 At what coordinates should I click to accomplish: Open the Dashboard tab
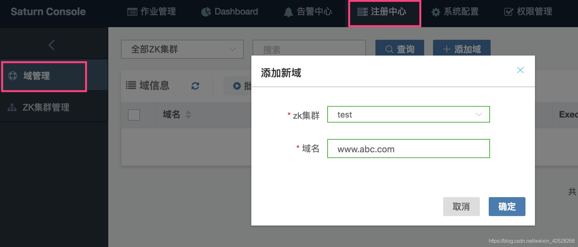pos(229,12)
